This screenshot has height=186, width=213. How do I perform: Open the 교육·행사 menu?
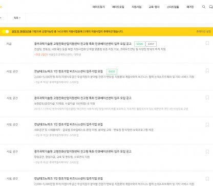tap(154, 7)
